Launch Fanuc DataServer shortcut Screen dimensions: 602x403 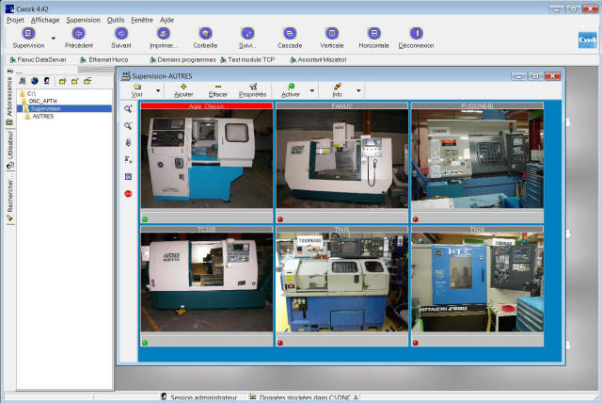pos(39,58)
